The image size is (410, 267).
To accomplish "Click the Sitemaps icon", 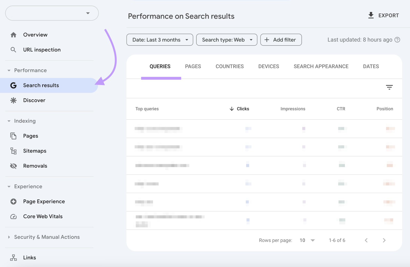I will tap(13, 151).
